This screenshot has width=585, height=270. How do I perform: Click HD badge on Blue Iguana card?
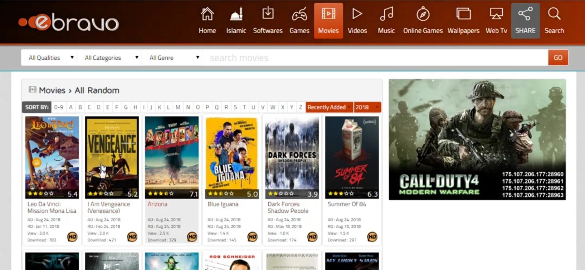[252, 237]
